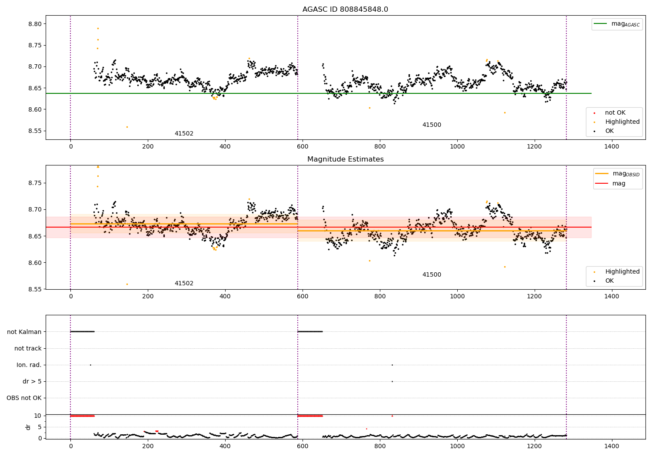This screenshot has height=456, width=652.
Task: Click y-tick '8.55' on Magnitude Estimates plot
Action: click(x=35, y=290)
